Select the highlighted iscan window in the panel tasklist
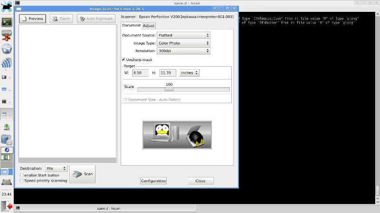Screen dimensions: 380x213 tap(6, 114)
